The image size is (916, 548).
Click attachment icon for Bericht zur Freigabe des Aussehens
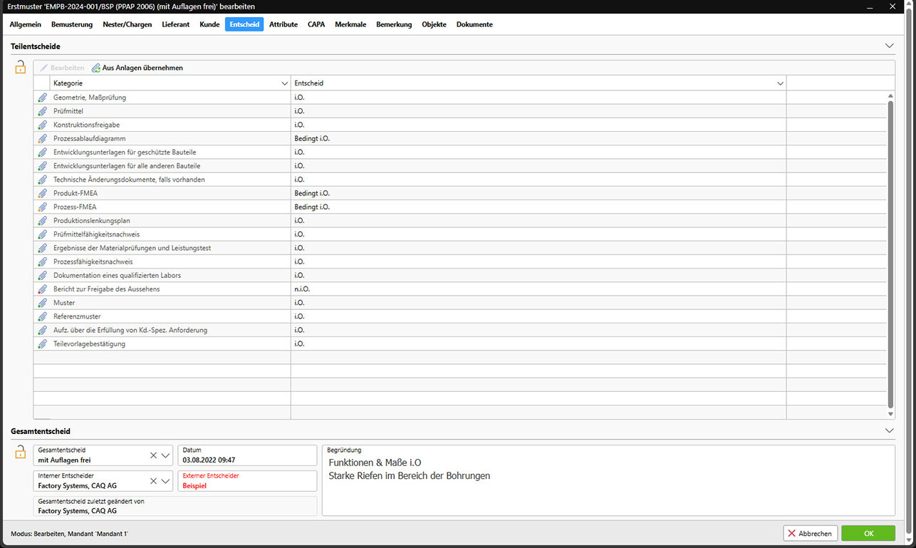coord(42,289)
